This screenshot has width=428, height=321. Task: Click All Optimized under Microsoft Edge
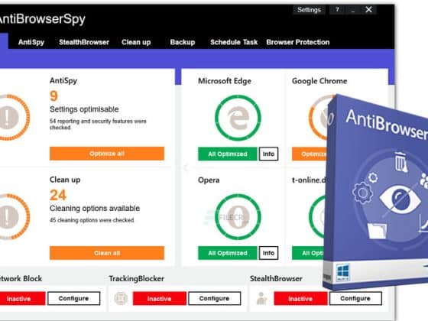(228, 154)
